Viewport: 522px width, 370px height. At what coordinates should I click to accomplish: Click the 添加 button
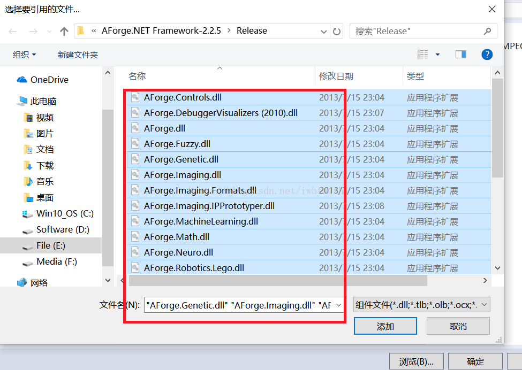pyautogui.click(x=385, y=326)
